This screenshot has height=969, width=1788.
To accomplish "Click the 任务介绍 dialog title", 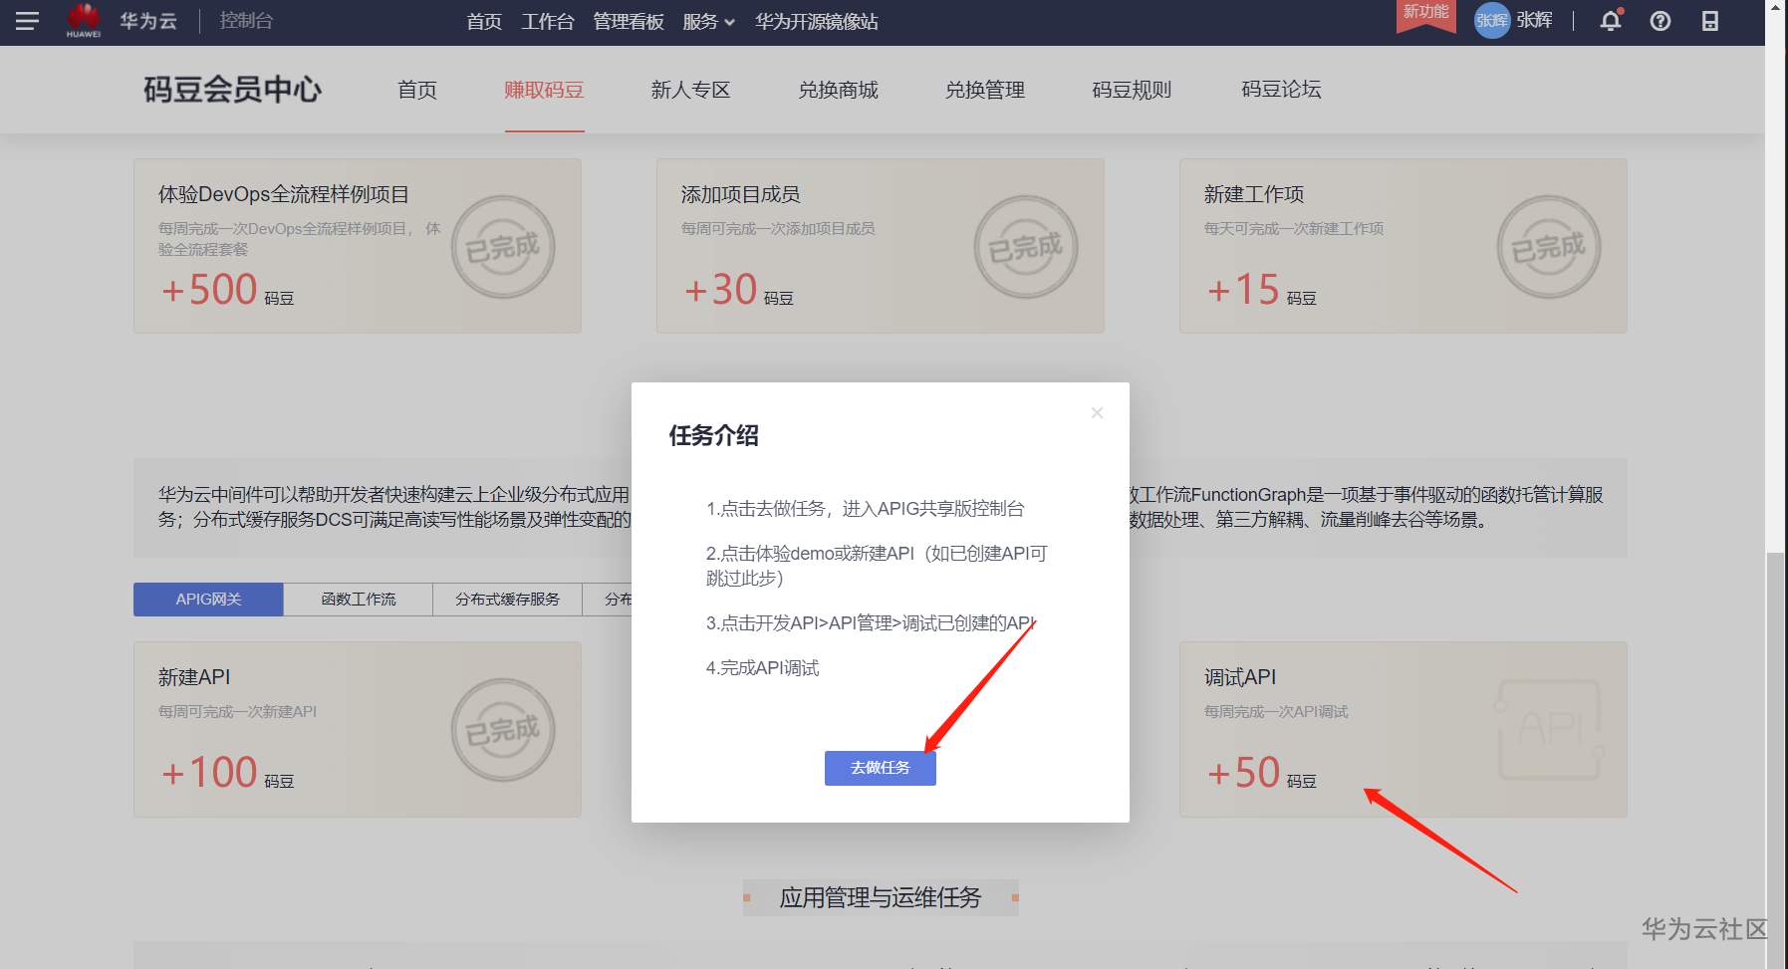I will (x=714, y=435).
